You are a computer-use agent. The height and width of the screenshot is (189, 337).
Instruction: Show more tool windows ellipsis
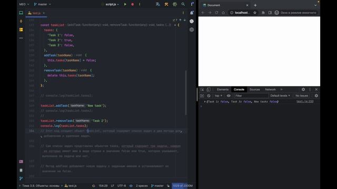[x=21, y=38]
